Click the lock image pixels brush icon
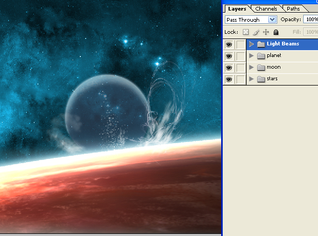This screenshot has width=318, height=236. pos(256,32)
